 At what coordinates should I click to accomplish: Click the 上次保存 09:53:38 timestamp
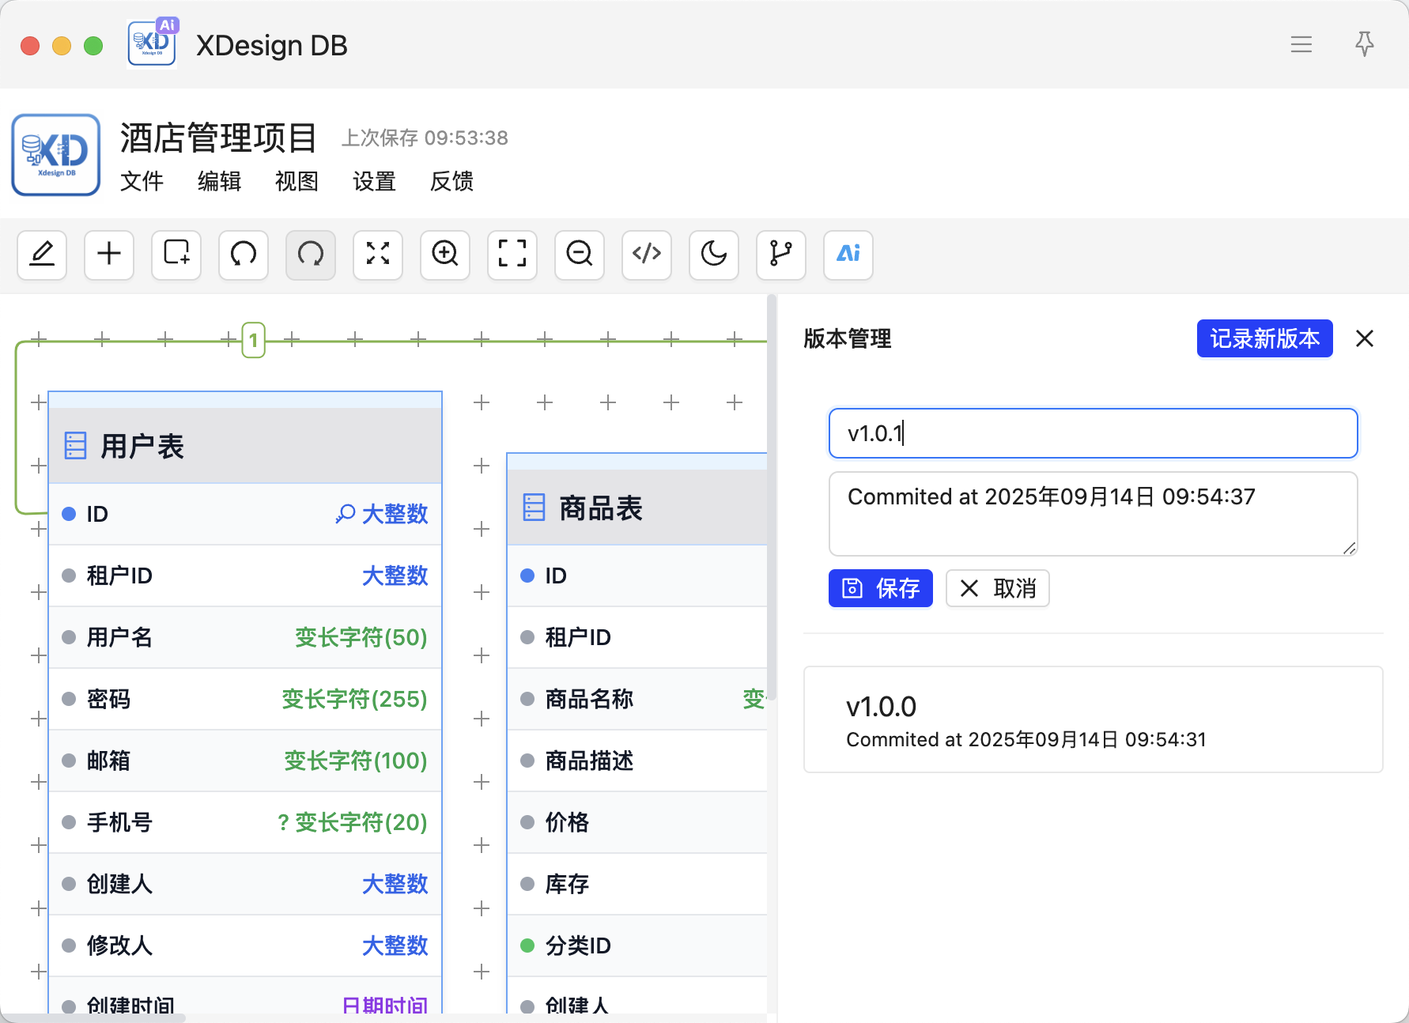[425, 138]
